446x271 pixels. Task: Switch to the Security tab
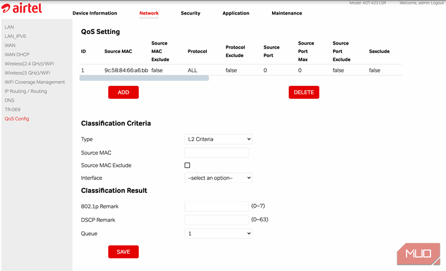[190, 13]
